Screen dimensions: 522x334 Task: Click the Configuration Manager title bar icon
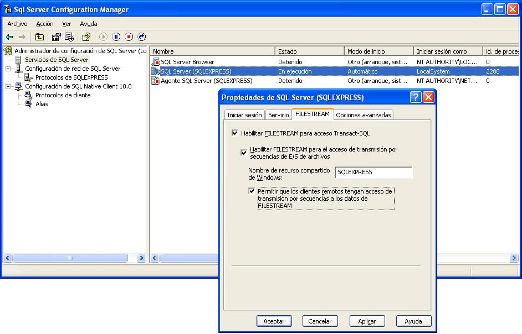pos(7,9)
